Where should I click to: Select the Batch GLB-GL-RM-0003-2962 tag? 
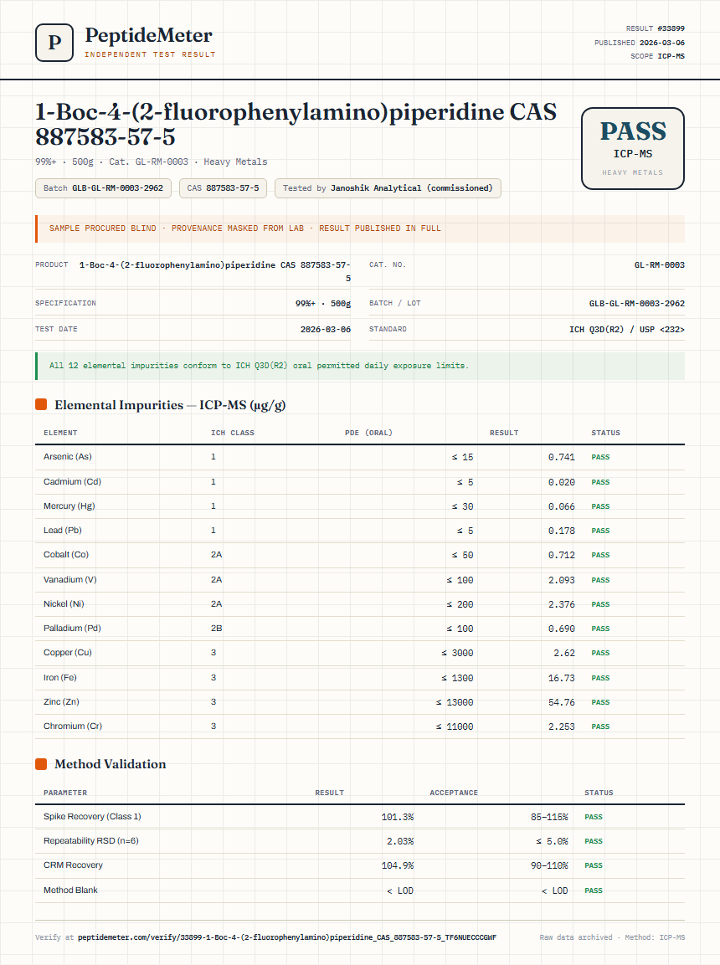(x=103, y=188)
